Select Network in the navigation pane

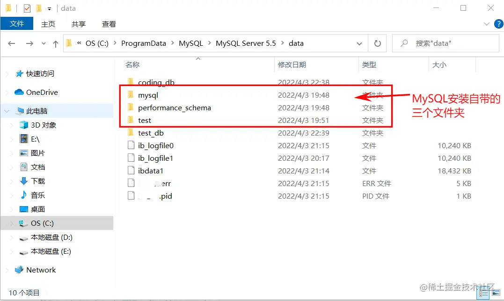click(41, 270)
